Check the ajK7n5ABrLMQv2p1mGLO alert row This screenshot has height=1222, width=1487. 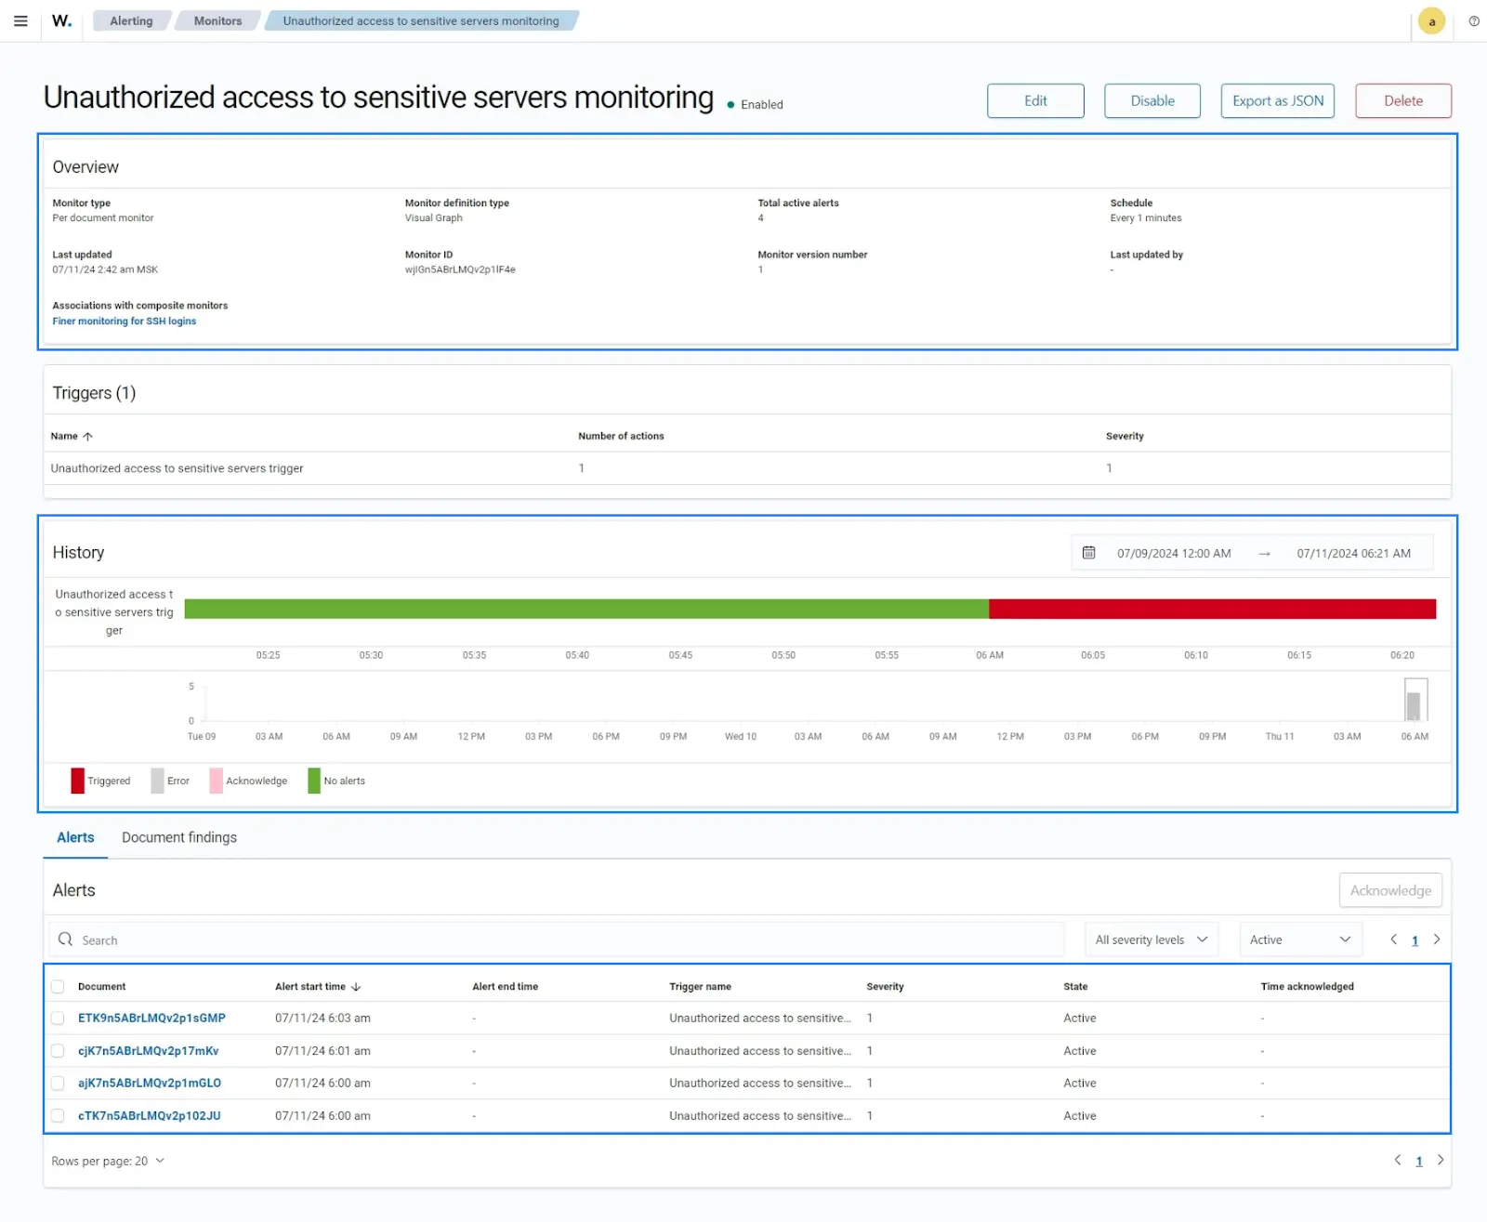click(x=58, y=1084)
